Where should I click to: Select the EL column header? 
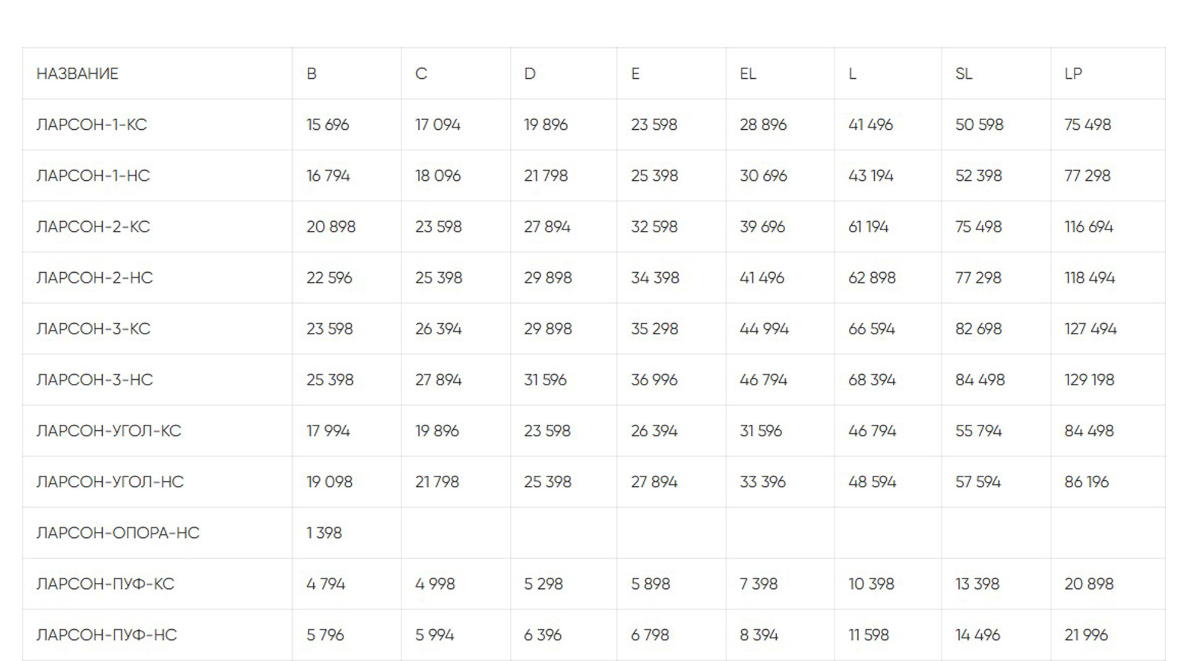748,74
